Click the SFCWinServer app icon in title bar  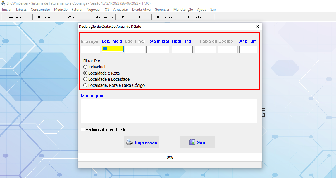[3, 3]
